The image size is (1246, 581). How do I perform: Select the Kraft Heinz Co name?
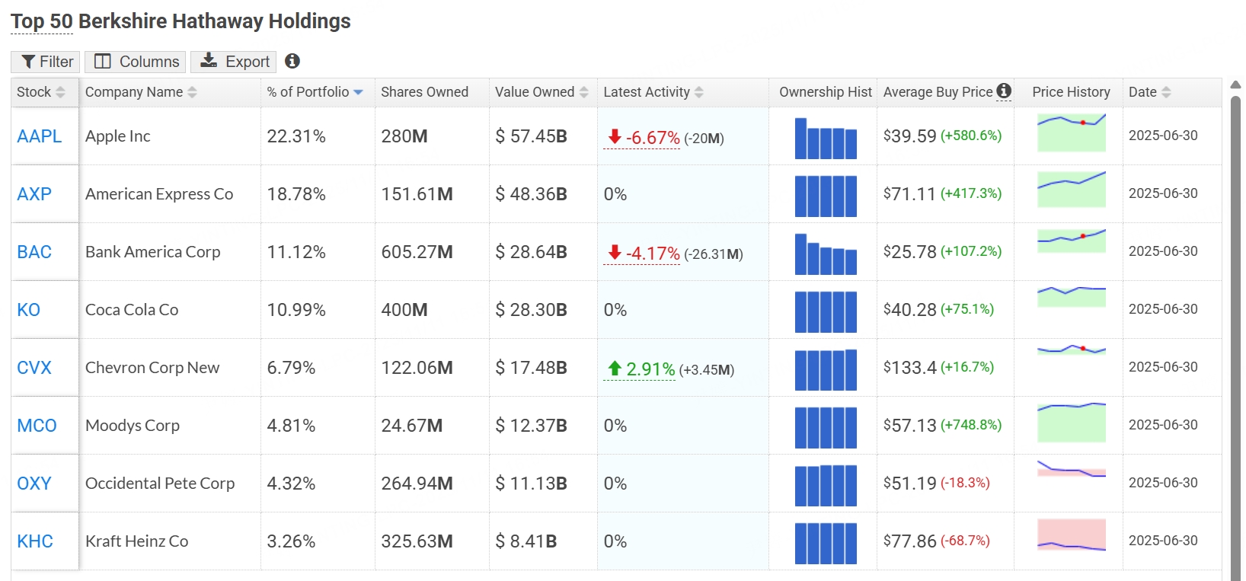[137, 541]
